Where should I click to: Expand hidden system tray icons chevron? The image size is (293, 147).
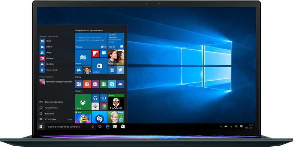pyautogui.click(x=221, y=127)
